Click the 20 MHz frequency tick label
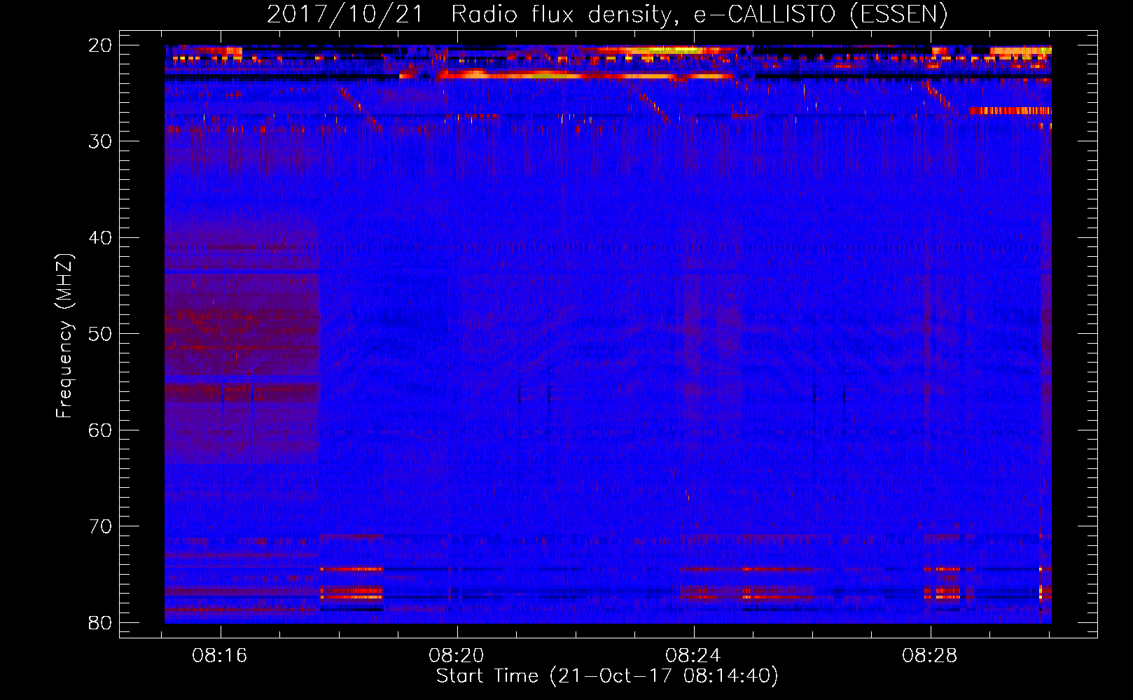Screen dimensions: 1133x700 pyautogui.click(x=100, y=45)
